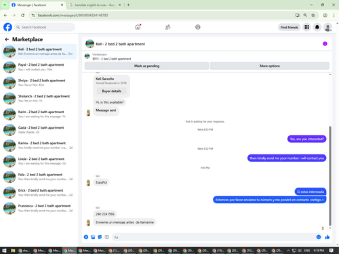Bookmark this page with star icon
Image resolution: width=339 pixels, height=254 pixels.
click(313, 16)
